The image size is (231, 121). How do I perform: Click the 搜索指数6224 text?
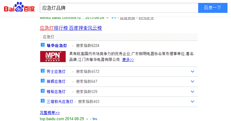pyautogui.click(x=88, y=46)
